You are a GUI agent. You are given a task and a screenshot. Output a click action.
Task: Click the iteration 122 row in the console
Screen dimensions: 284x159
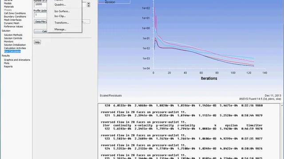coord(183,129)
